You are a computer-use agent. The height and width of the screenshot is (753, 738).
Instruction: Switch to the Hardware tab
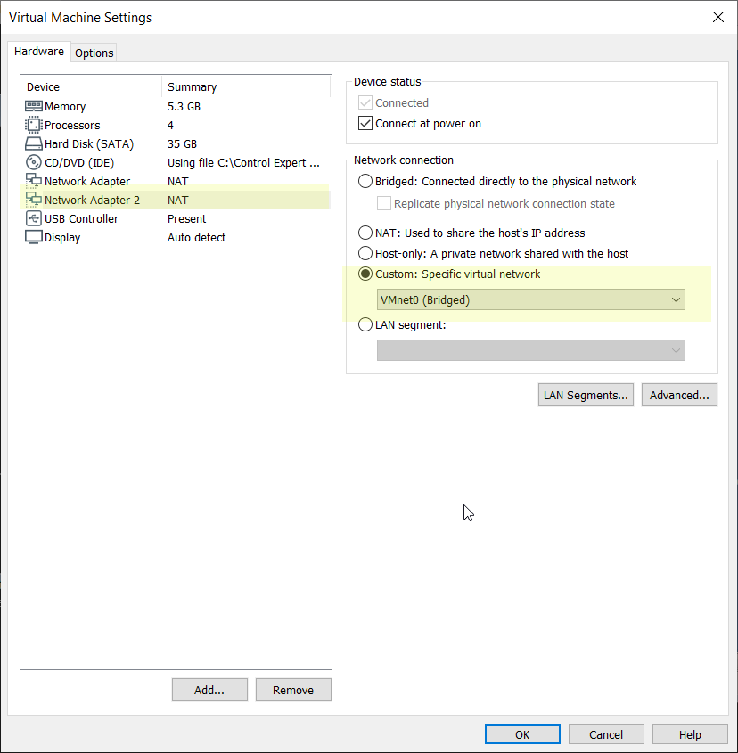click(39, 52)
